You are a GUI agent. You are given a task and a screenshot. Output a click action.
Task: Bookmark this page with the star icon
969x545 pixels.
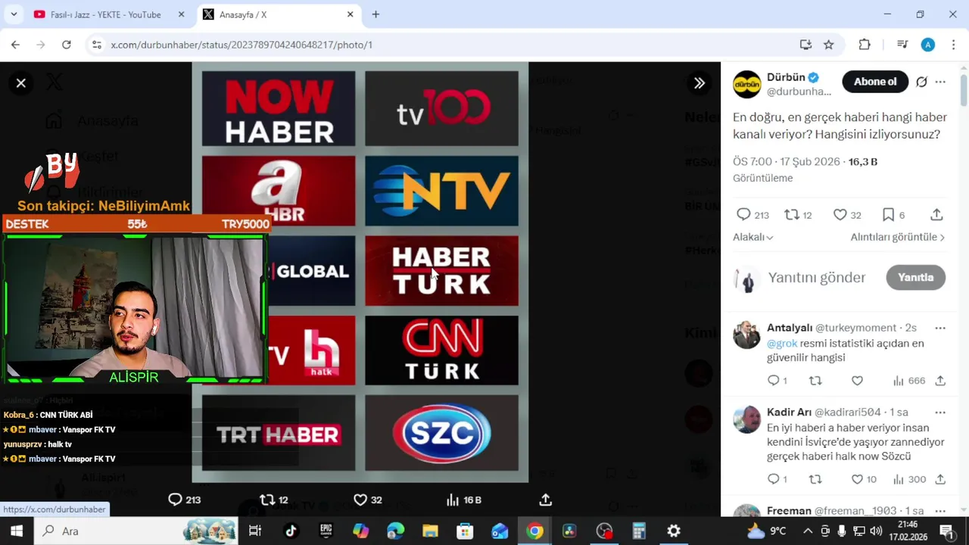coord(828,45)
